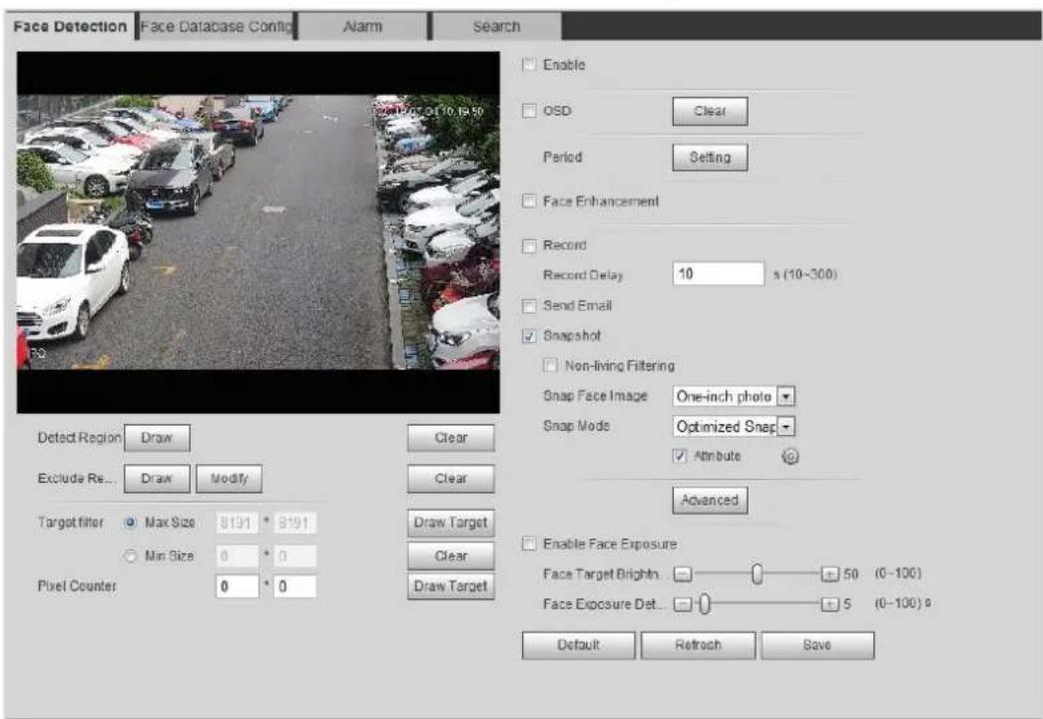Go to the Alarm tab
1043x719 pixels.
[362, 27]
